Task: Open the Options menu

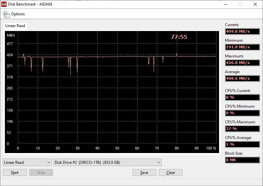Action: coord(18,14)
